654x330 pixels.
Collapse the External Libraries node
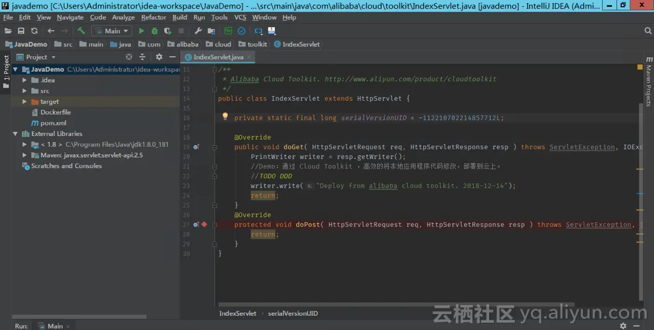15,133
